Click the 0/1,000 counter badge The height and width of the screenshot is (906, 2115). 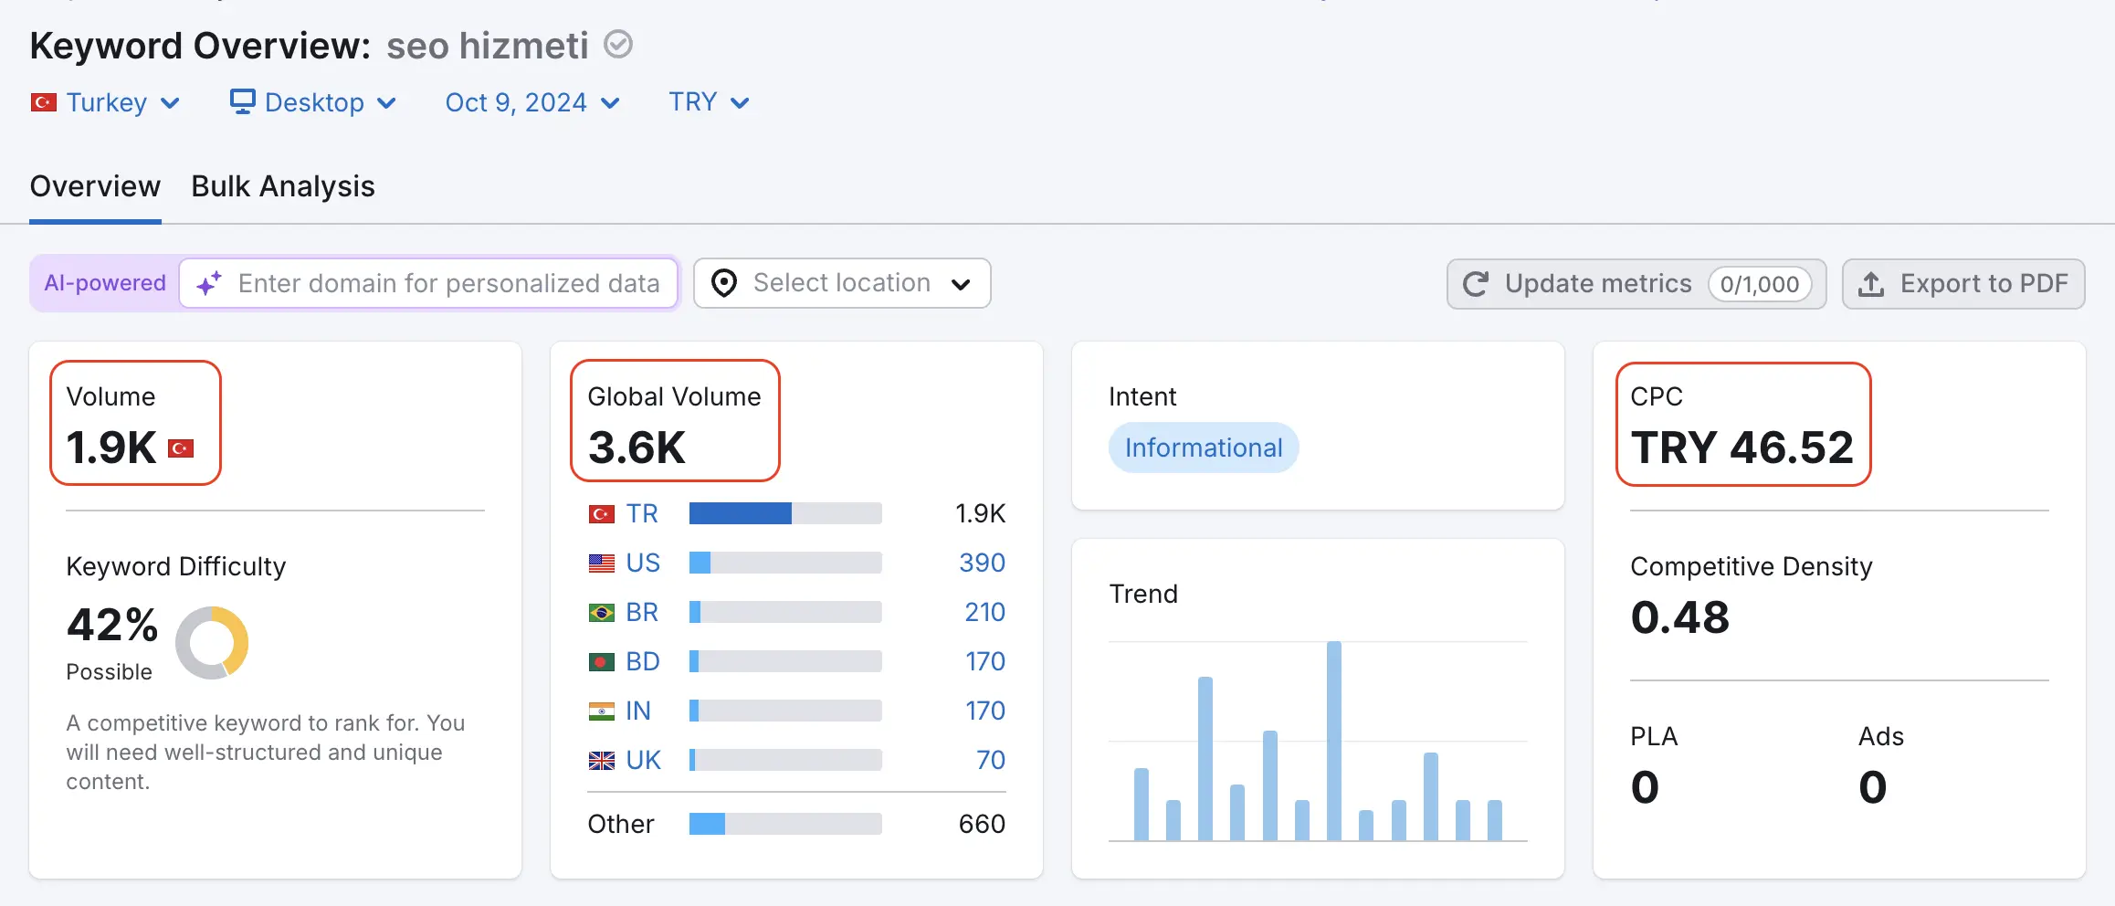[x=1760, y=284]
